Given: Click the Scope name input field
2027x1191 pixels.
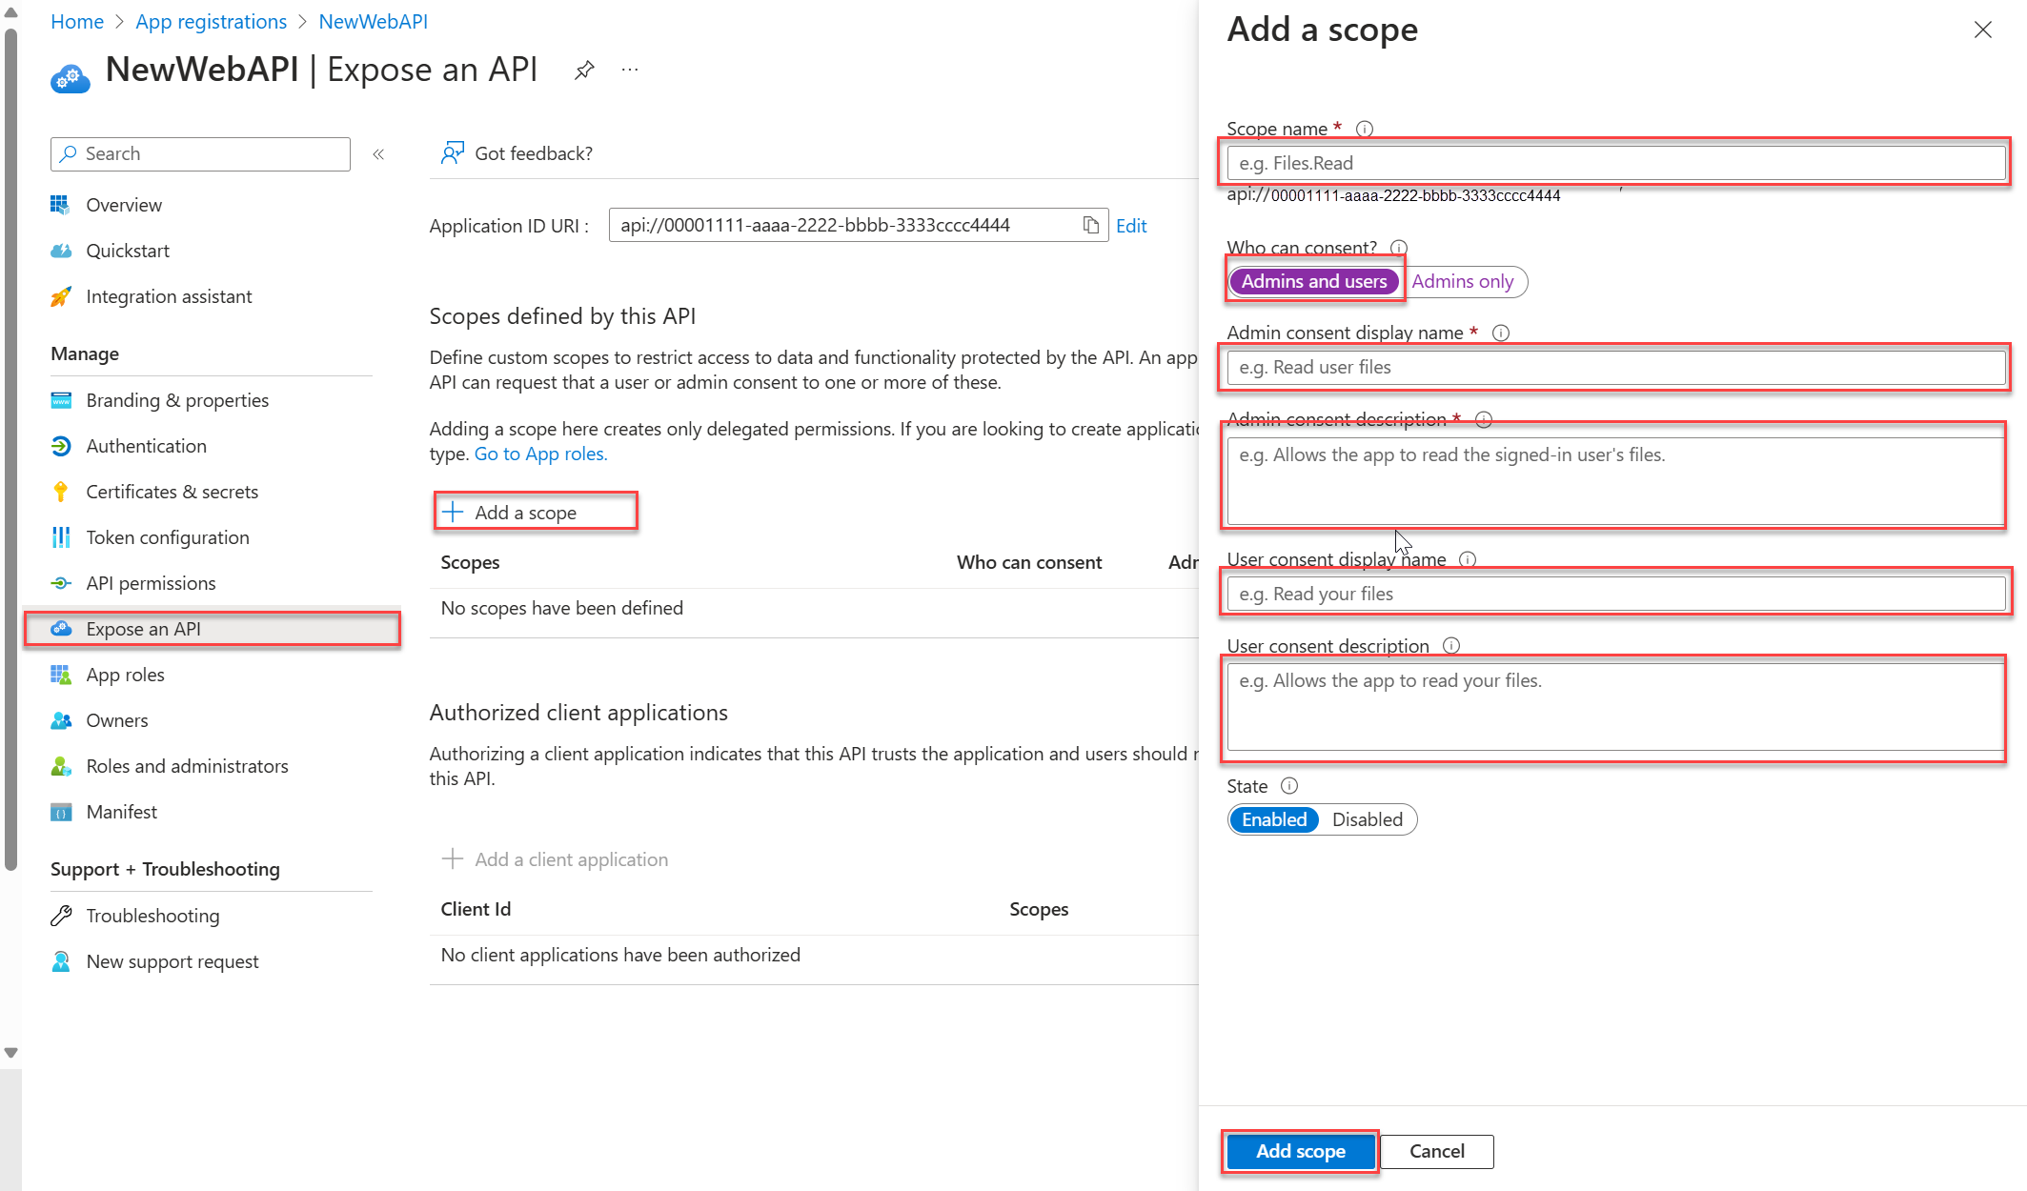Looking at the screenshot, I should 1614,163.
